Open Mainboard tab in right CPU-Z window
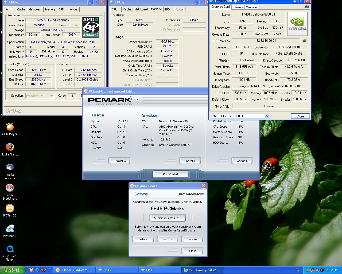The image size is (342, 274). 141,9
